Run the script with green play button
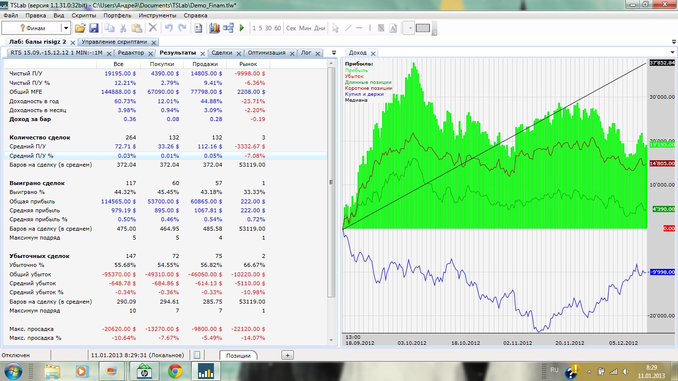Screen dimensions: 678x381 coord(242,28)
